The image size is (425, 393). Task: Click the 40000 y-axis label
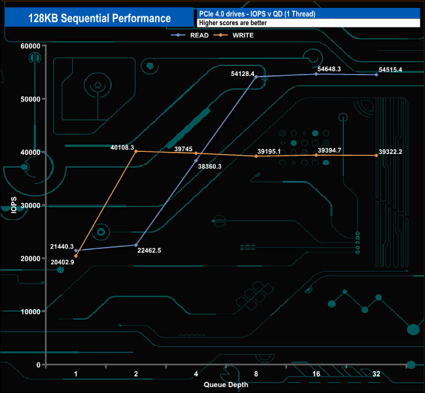30,153
